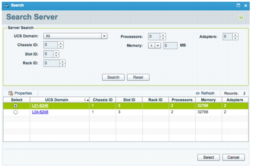Increase the Slot ID value
This screenshot has width=258, height=167.
[56, 52]
